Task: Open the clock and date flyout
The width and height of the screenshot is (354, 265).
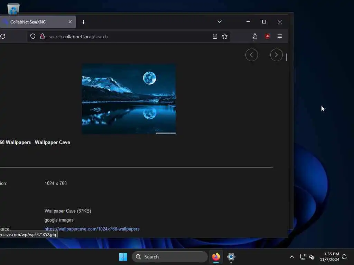Action: click(329, 257)
